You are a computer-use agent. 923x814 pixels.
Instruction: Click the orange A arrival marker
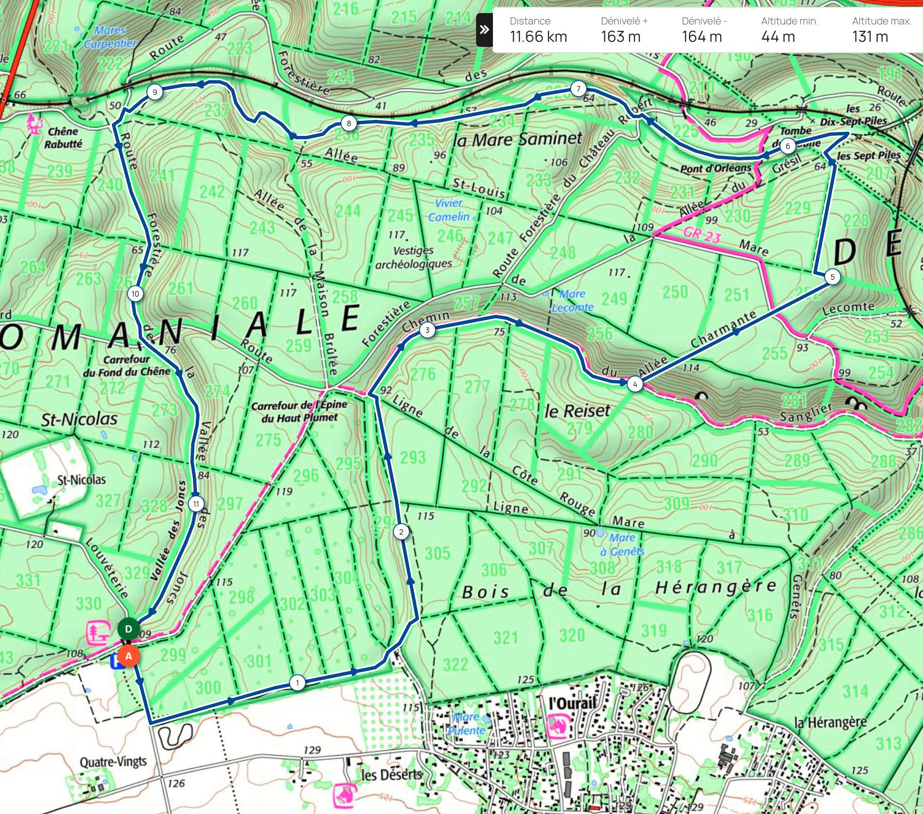pyautogui.click(x=128, y=656)
